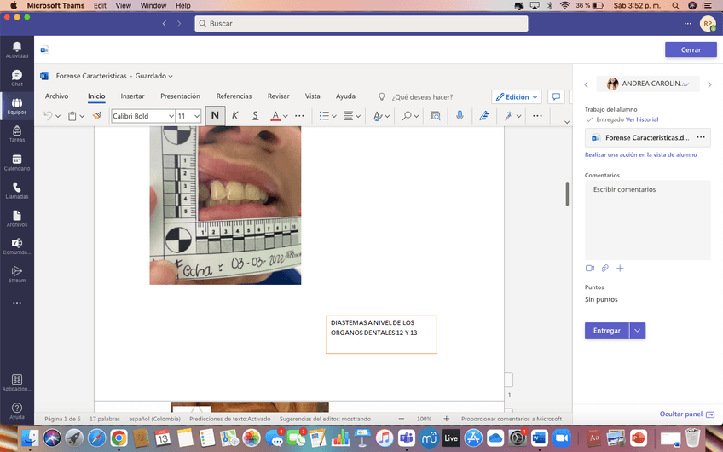Open the Calibri Bold font name dropdown
Image resolution: width=723 pixels, height=452 pixels.
(x=171, y=116)
